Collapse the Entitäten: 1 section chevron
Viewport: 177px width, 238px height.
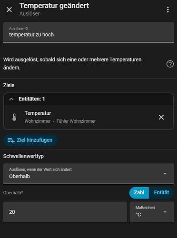point(11,99)
